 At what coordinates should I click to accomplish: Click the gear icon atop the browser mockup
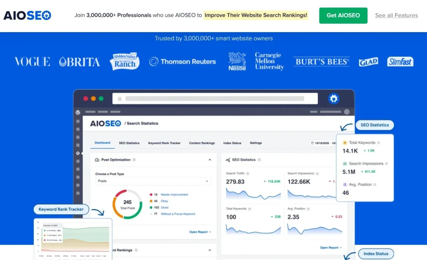tap(334, 99)
